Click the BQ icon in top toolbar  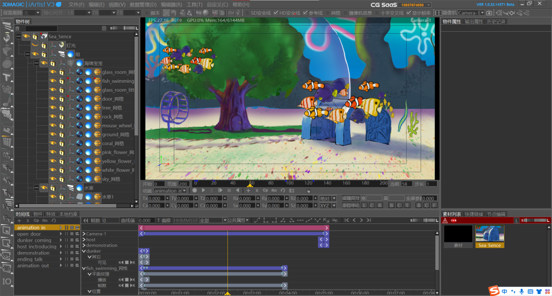pyautogui.click(x=198, y=13)
